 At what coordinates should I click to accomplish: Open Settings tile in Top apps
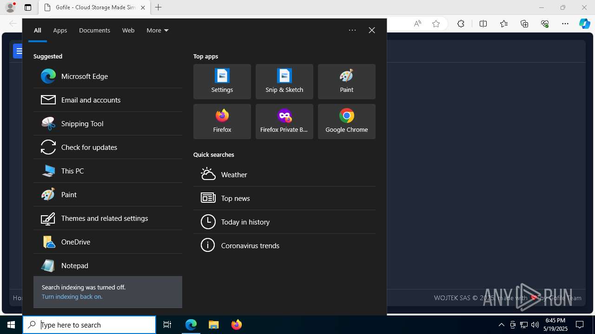point(222,82)
